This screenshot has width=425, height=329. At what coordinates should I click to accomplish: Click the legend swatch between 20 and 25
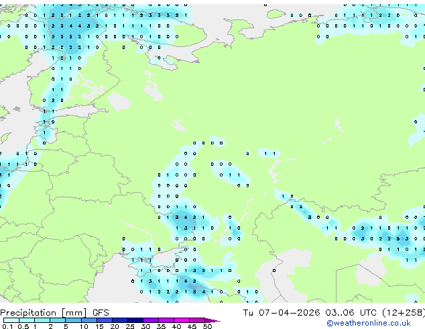[x=120, y=320]
